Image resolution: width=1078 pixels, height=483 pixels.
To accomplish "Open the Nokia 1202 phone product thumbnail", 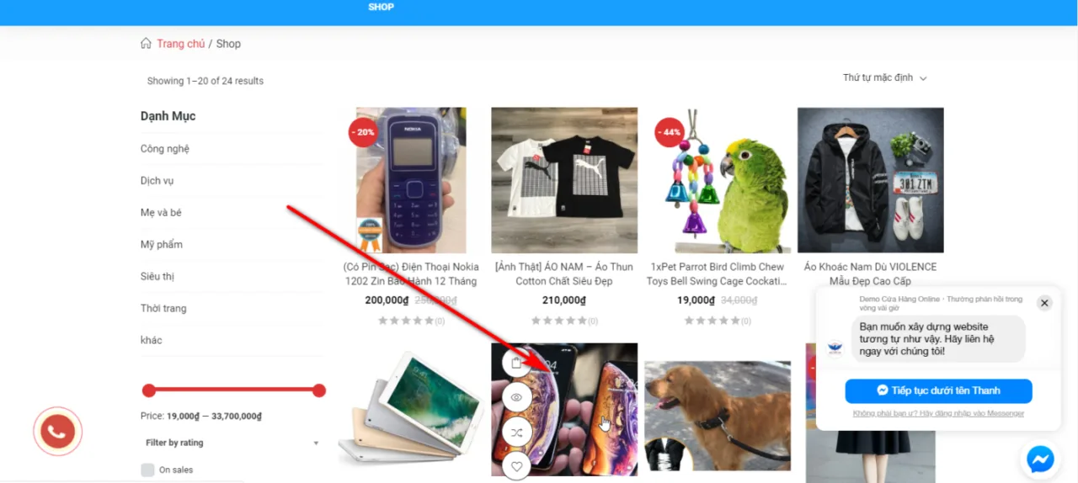I will pyautogui.click(x=411, y=180).
